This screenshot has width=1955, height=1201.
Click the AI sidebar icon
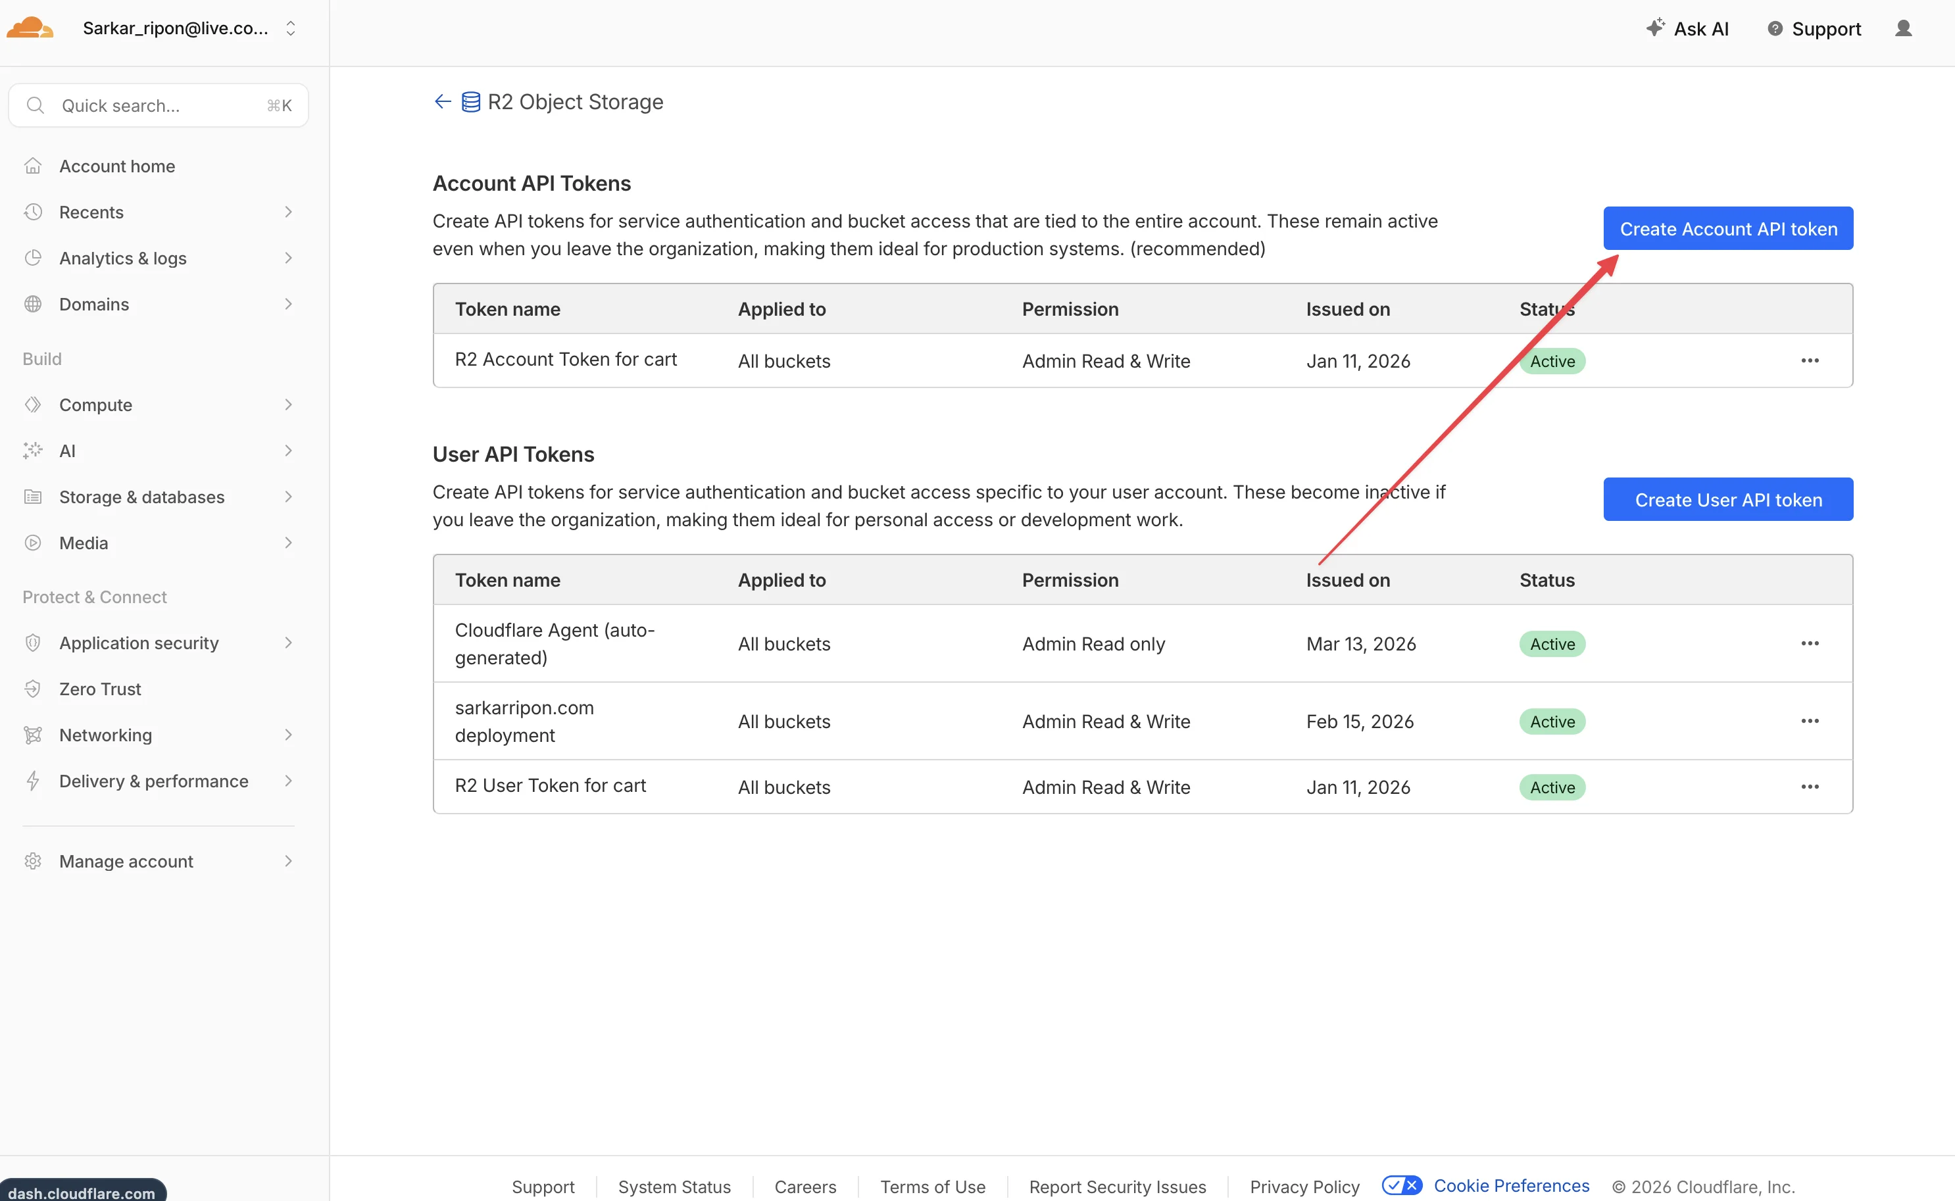[x=33, y=451]
